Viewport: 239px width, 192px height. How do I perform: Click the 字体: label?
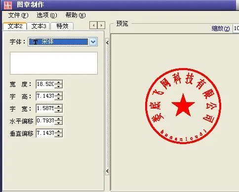[17, 42]
